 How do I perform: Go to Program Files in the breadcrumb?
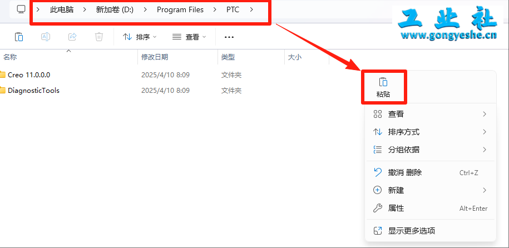(180, 10)
